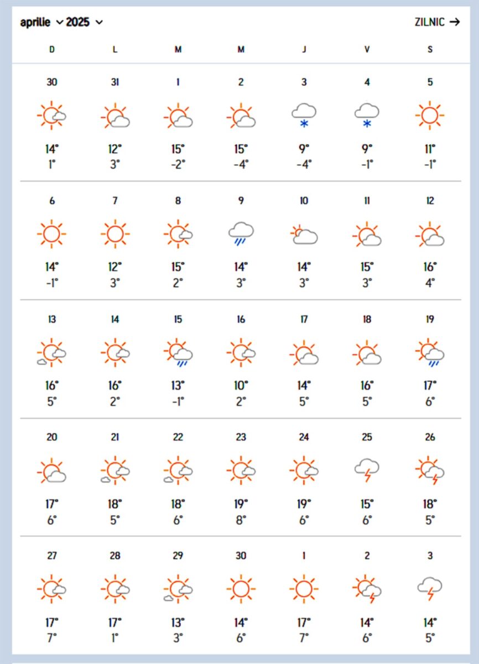Viewport: 479px width, 664px height.
Task: Select the thunderstorm icon on May 3
Action: point(430,589)
